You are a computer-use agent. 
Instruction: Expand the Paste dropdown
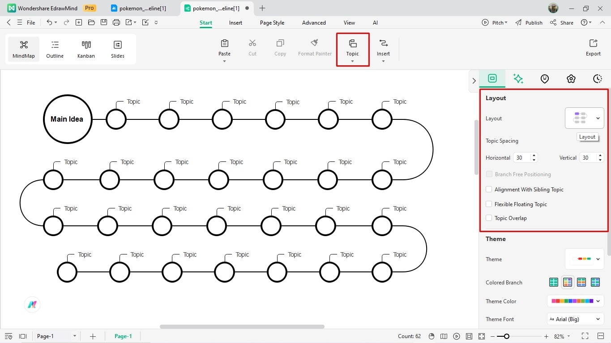[x=224, y=61]
